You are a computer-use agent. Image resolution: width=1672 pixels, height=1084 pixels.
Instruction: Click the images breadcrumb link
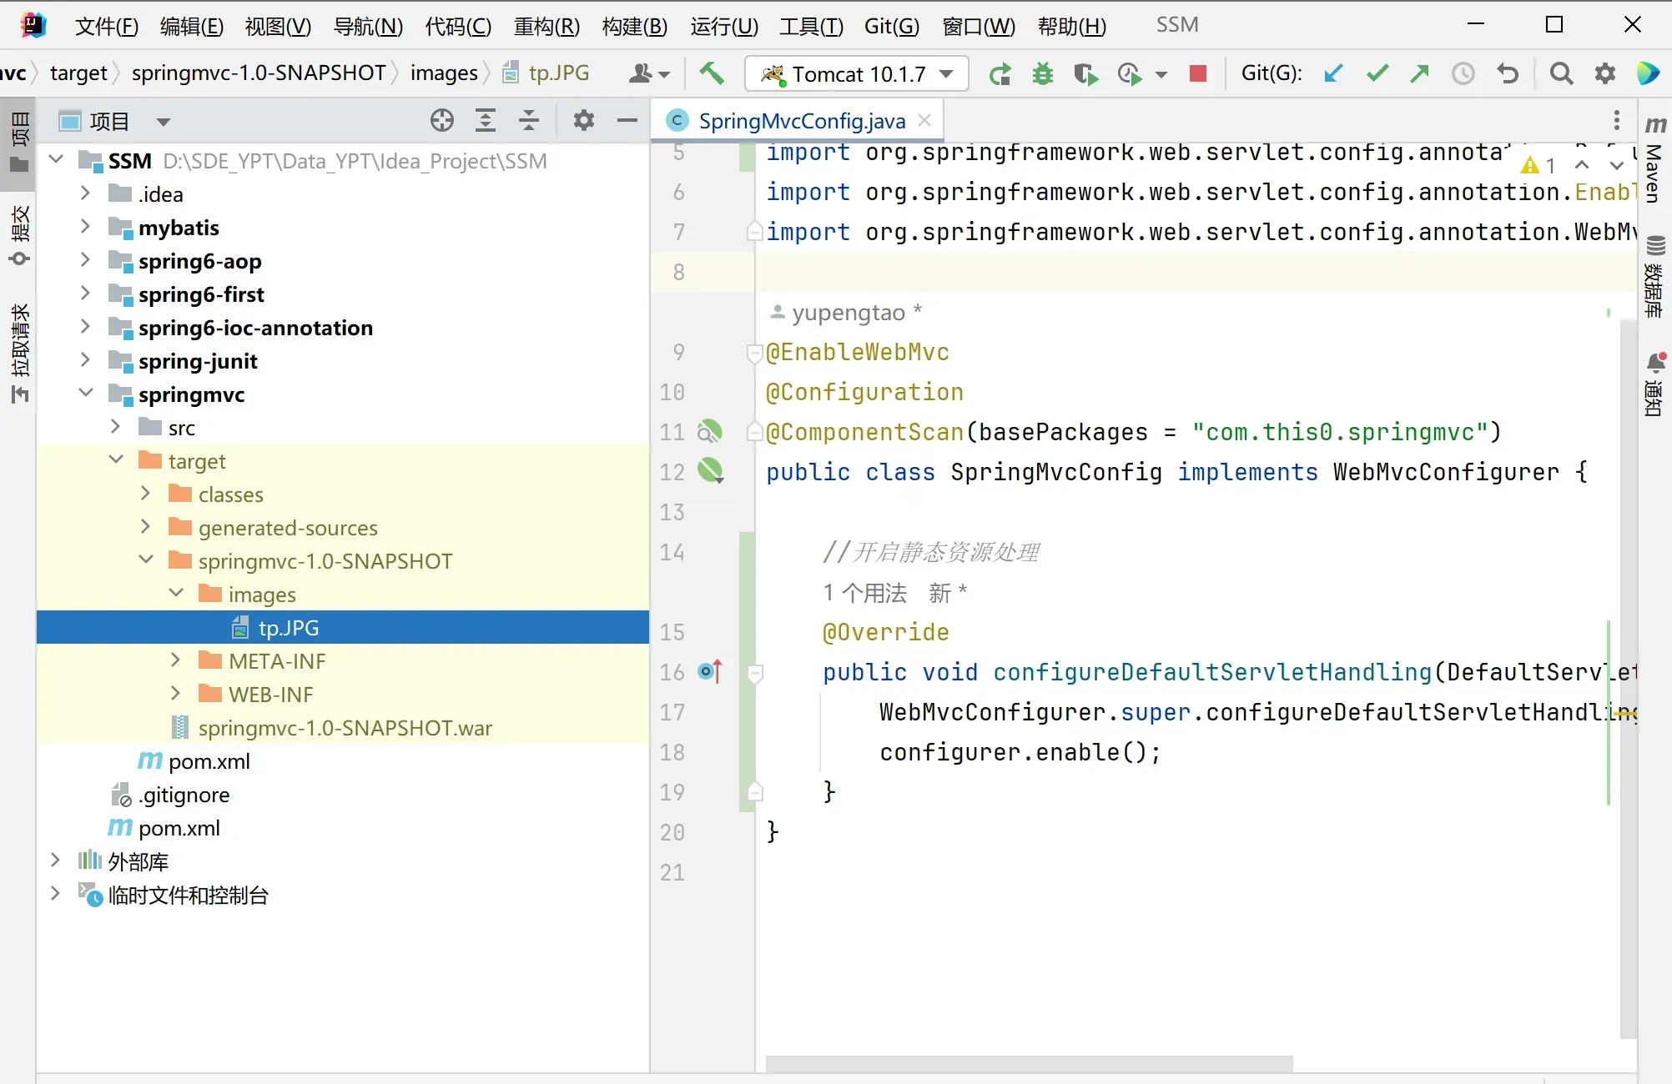(444, 73)
